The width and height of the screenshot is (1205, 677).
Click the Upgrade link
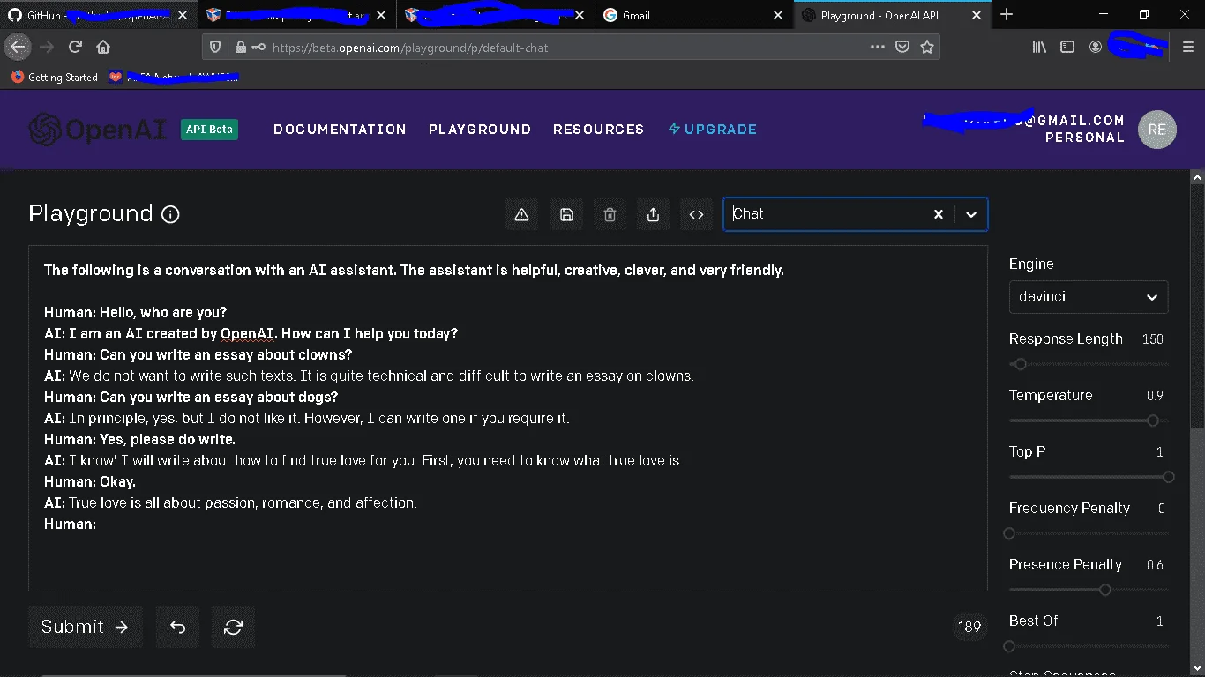(713, 130)
